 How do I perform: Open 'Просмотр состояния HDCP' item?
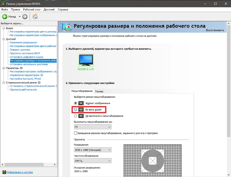(25, 53)
